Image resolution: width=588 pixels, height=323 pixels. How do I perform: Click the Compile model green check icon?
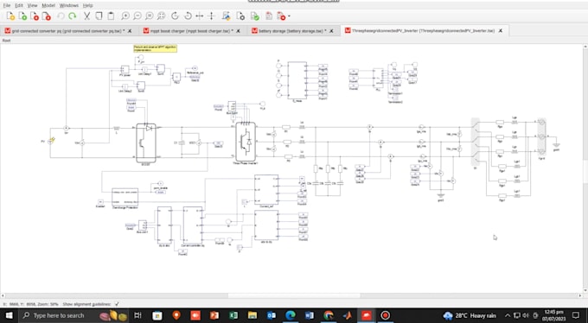pyautogui.click(x=254, y=16)
